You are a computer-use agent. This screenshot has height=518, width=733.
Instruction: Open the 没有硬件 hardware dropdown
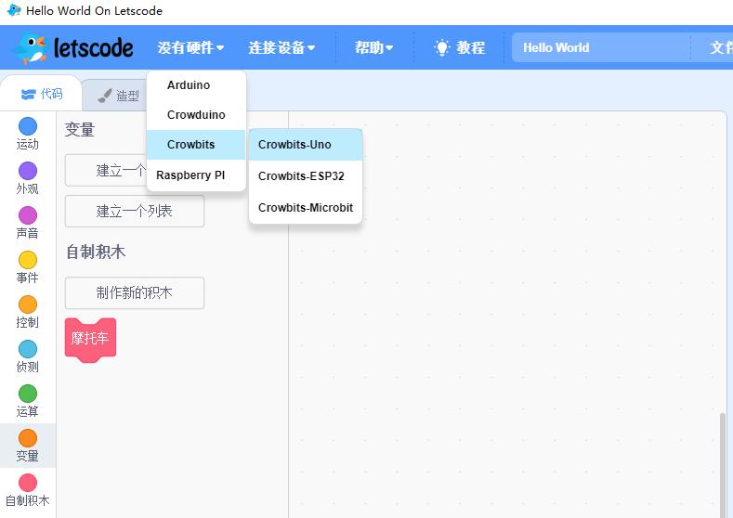(x=190, y=47)
